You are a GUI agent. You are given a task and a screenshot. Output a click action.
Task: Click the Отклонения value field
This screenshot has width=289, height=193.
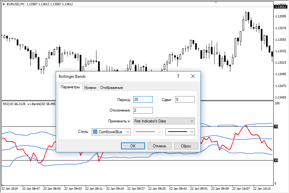[x=143, y=110]
